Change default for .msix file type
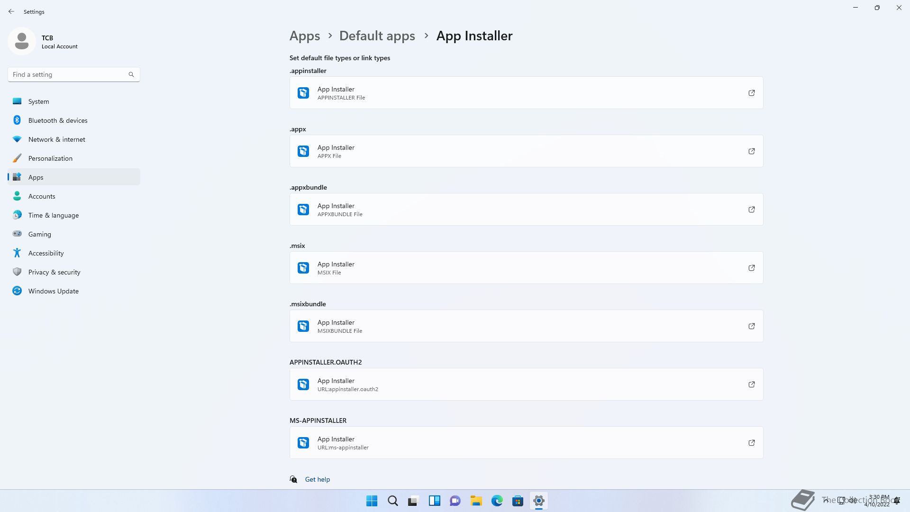Screen dimensions: 910x512 (x=527, y=268)
